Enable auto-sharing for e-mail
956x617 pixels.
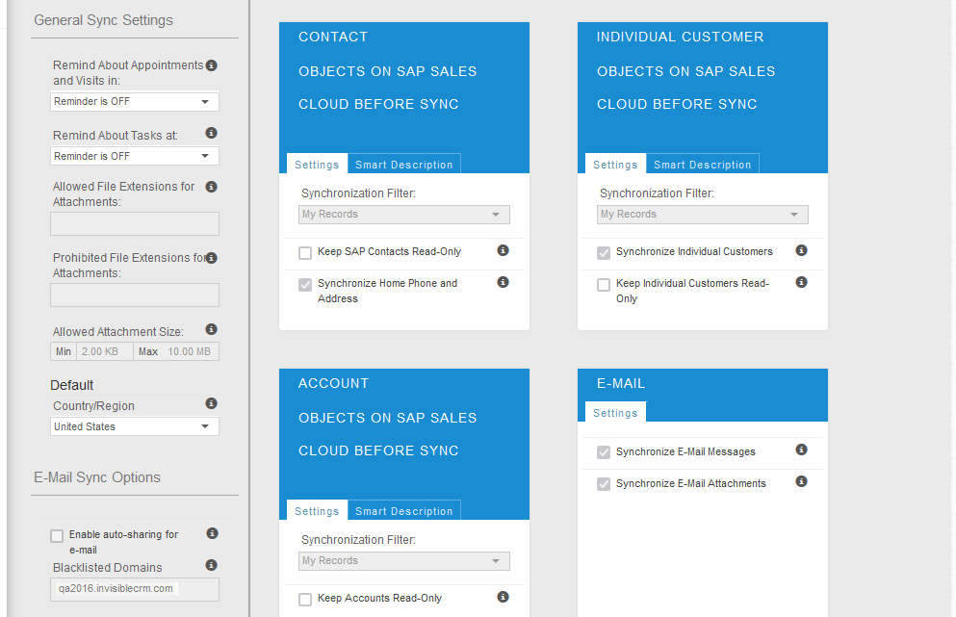57,535
